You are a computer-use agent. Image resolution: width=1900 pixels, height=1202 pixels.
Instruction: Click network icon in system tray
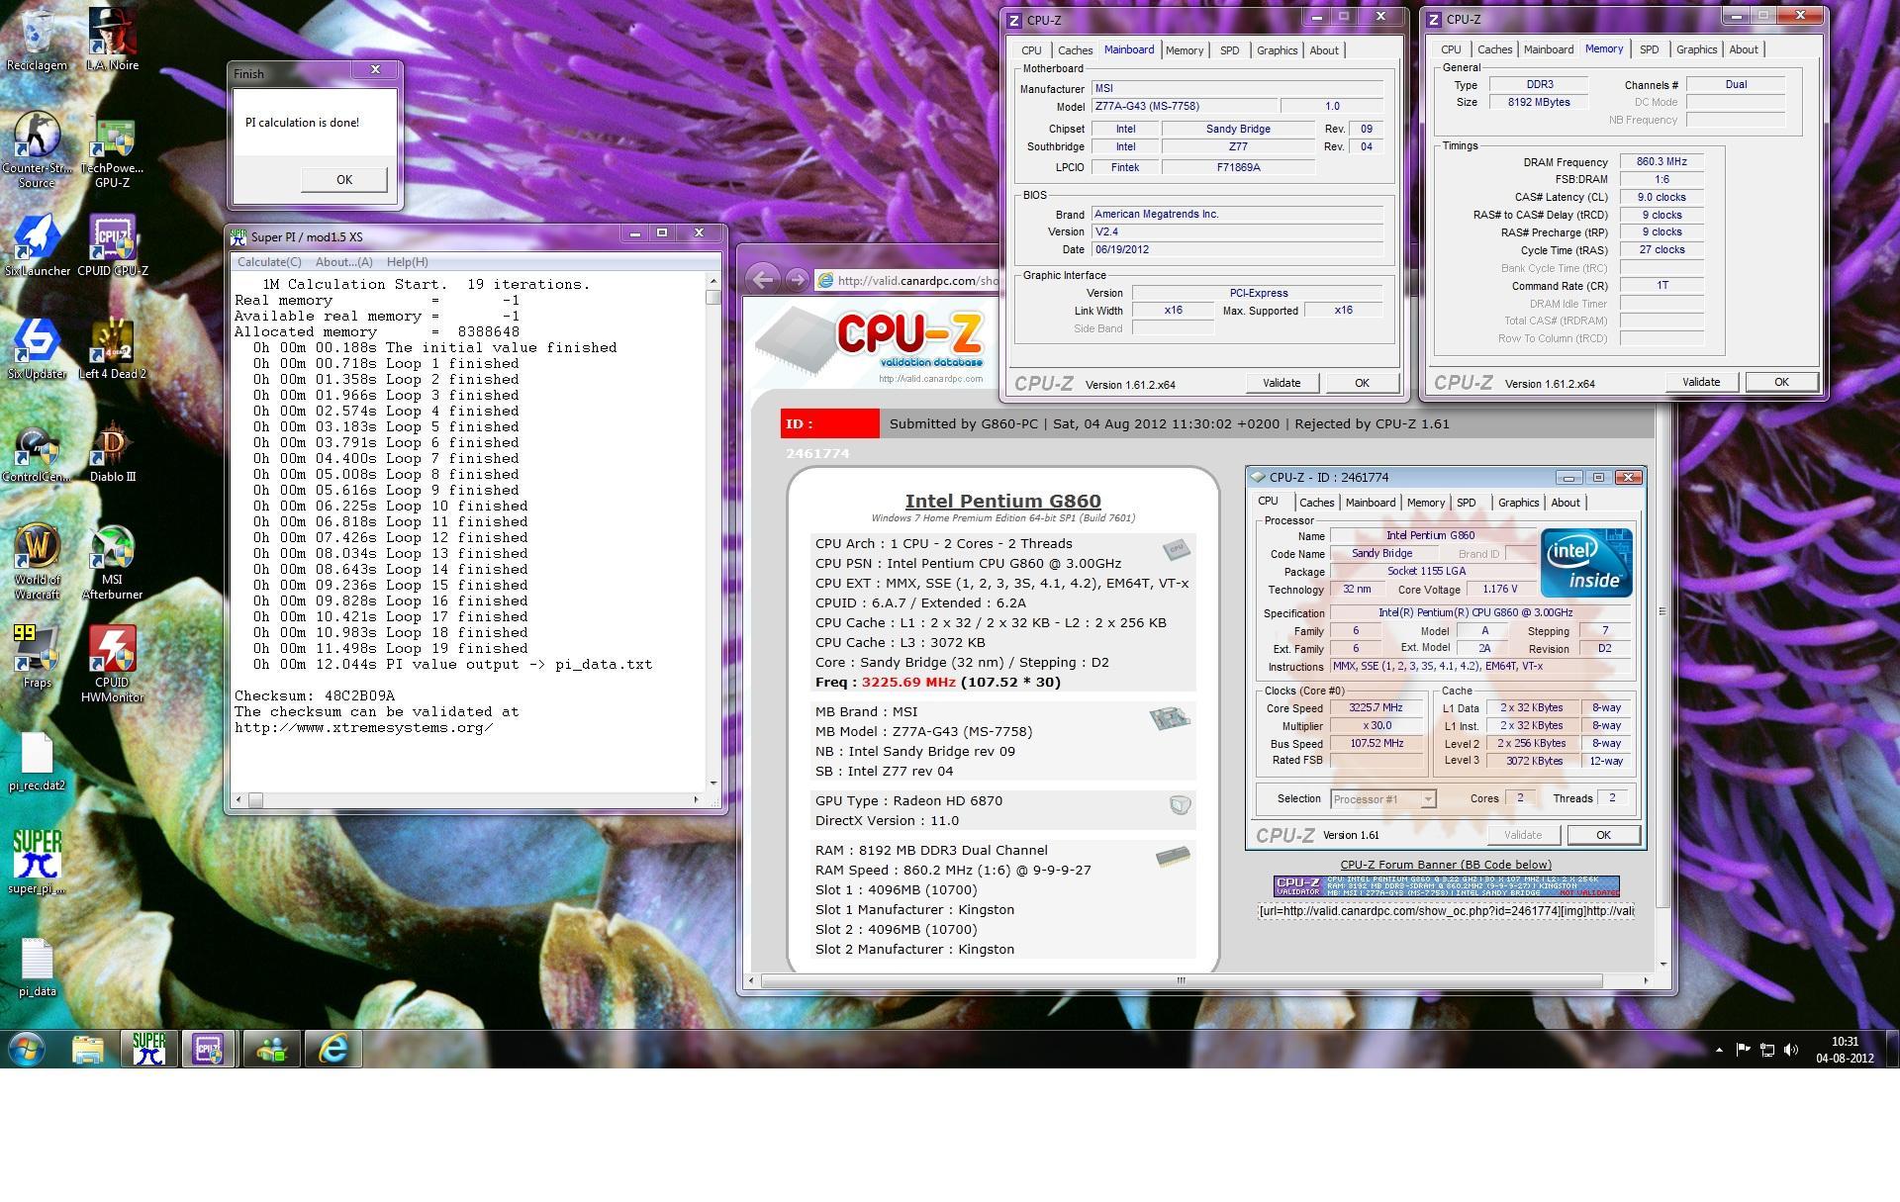[1767, 1050]
